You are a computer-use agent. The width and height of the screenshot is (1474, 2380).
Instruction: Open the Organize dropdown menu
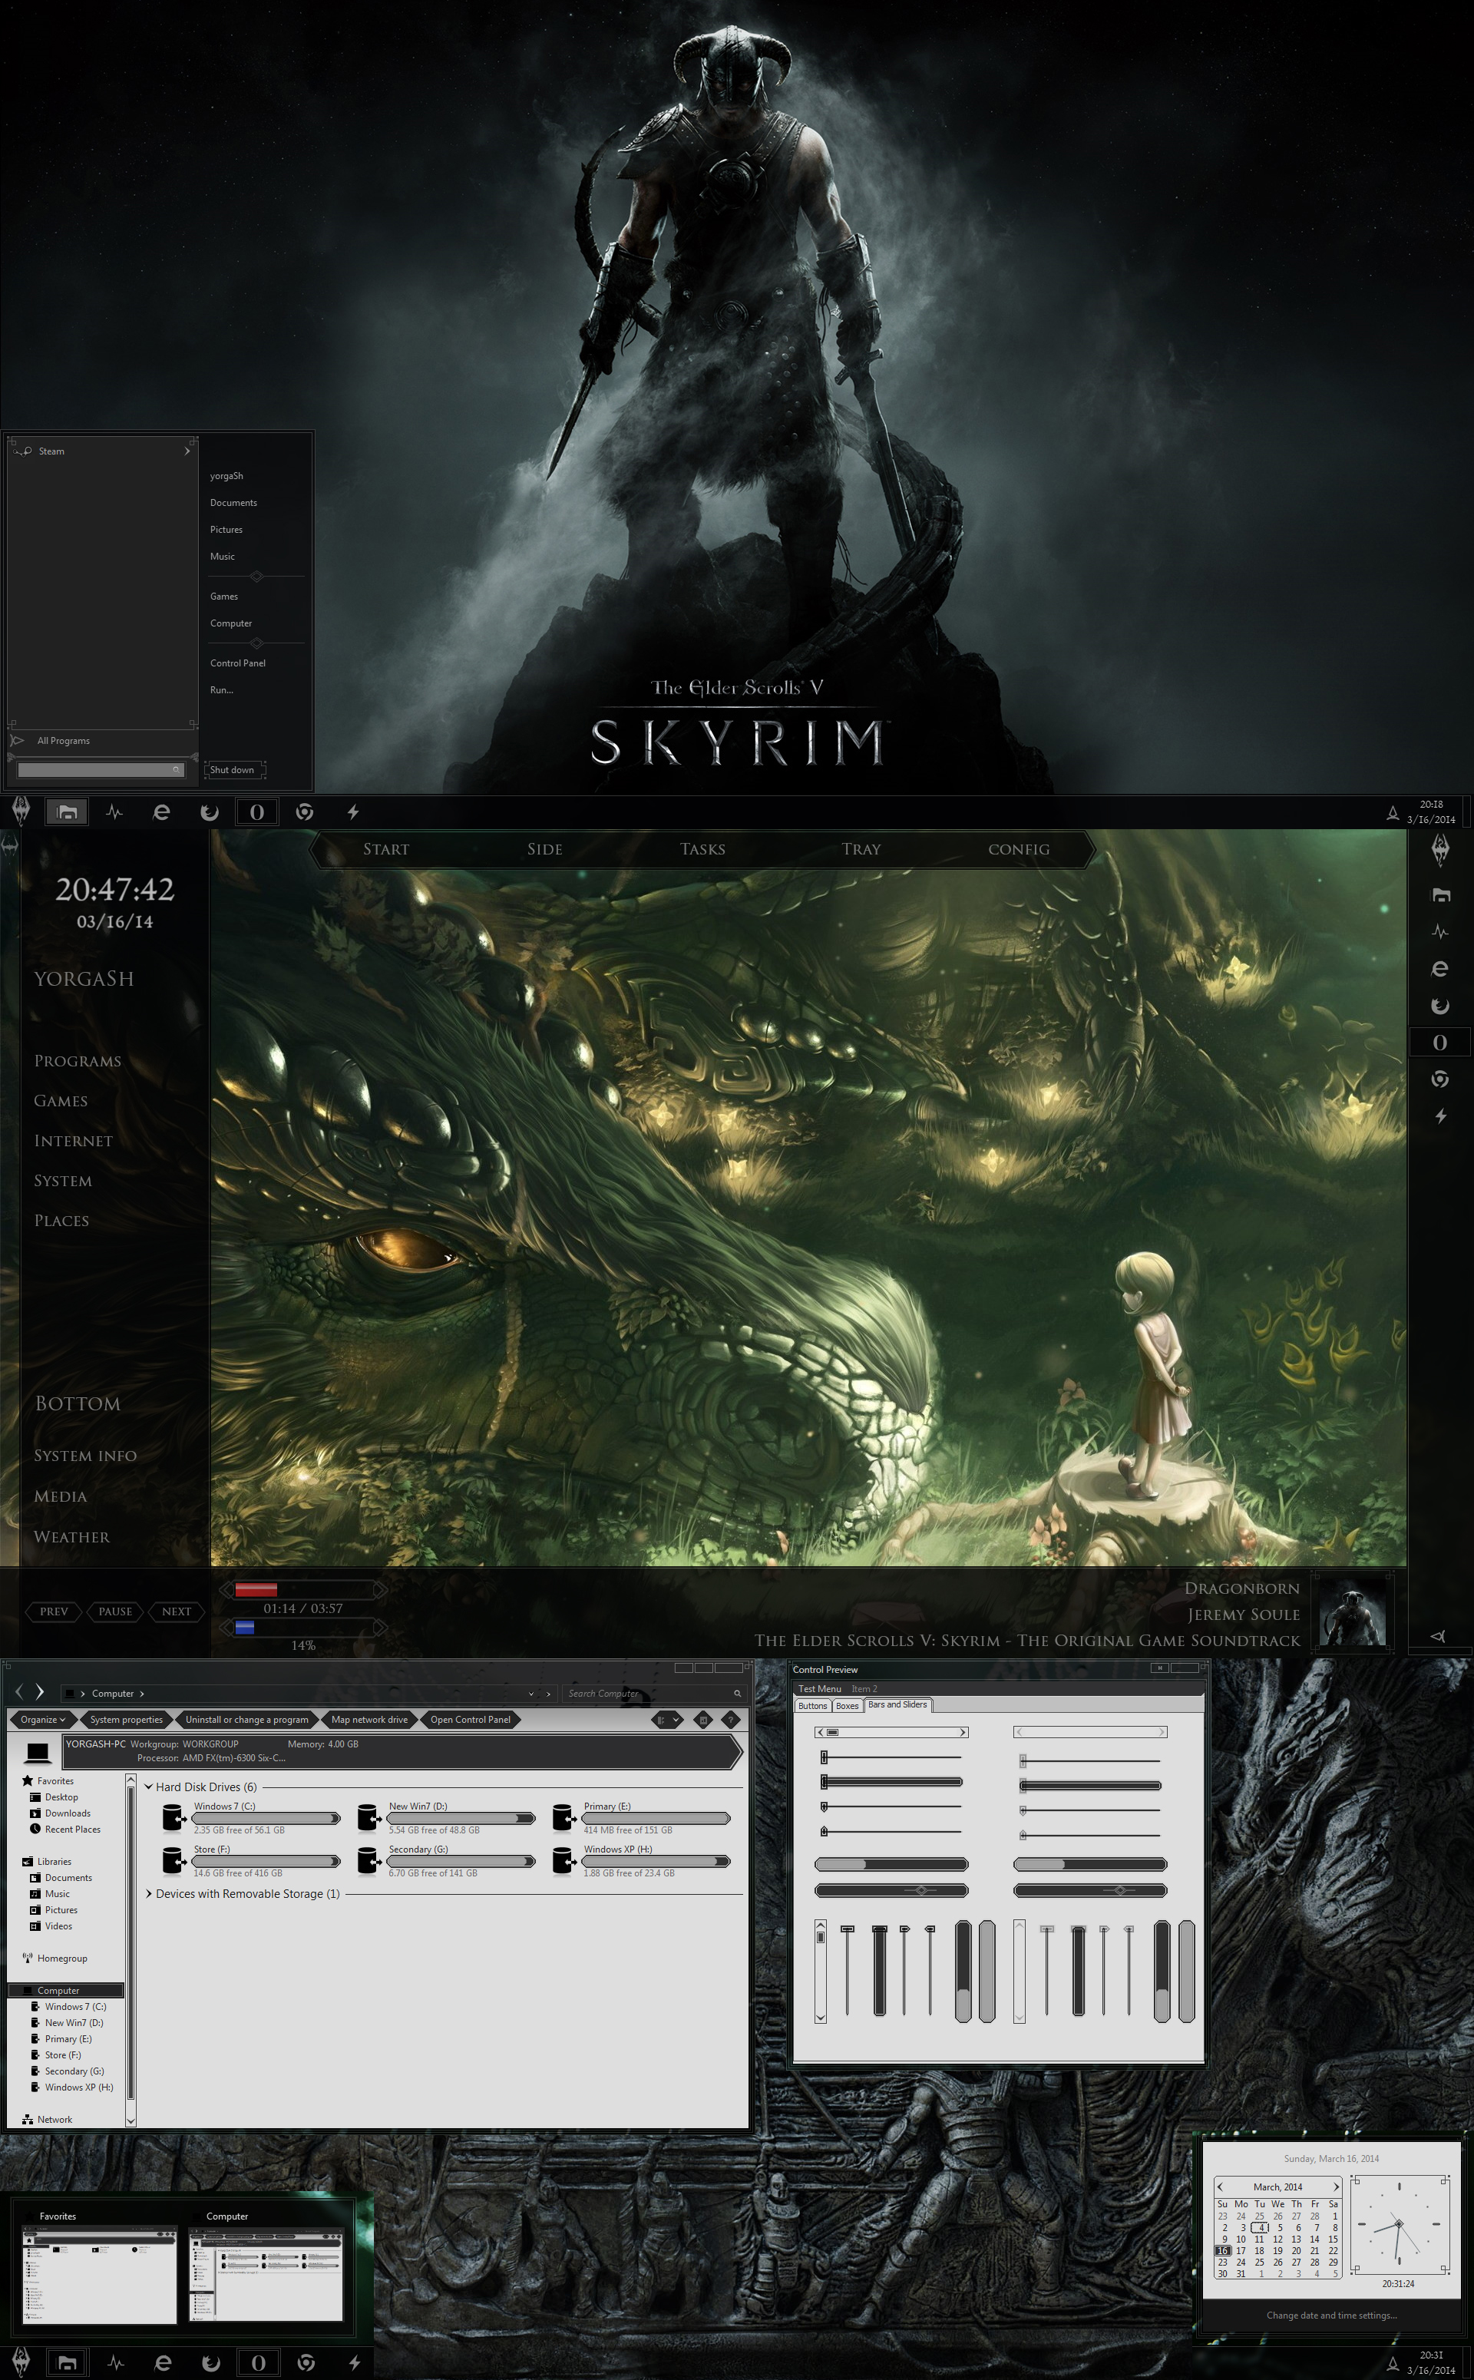tap(43, 1721)
